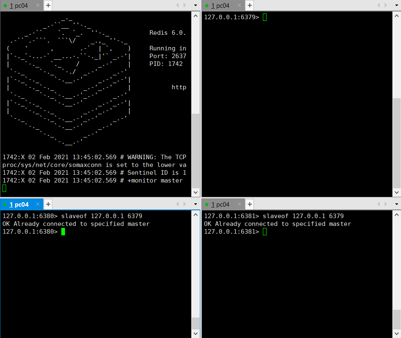Click the scrollbar thumb in 6380 pane

click(196, 323)
